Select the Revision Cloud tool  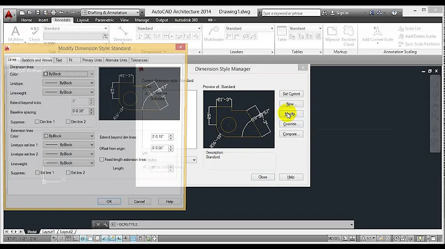tap(349, 36)
